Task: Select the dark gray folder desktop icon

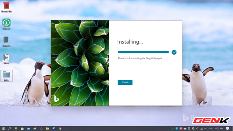Action: click(x=6, y=41)
